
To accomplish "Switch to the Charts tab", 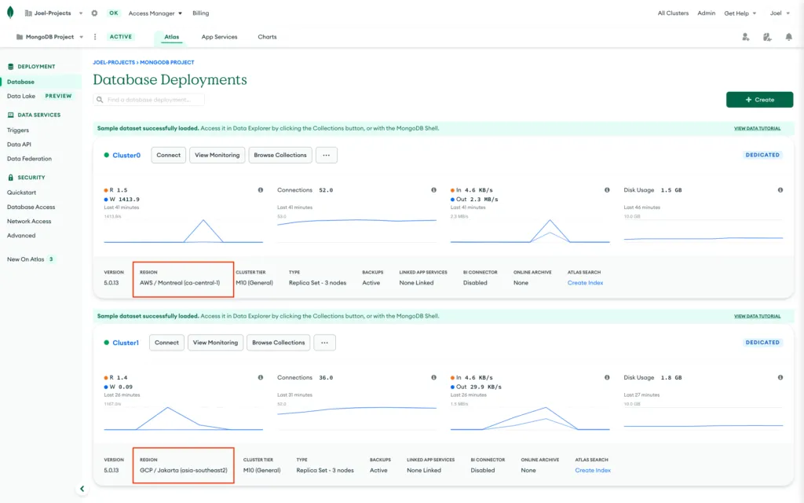I will point(268,36).
